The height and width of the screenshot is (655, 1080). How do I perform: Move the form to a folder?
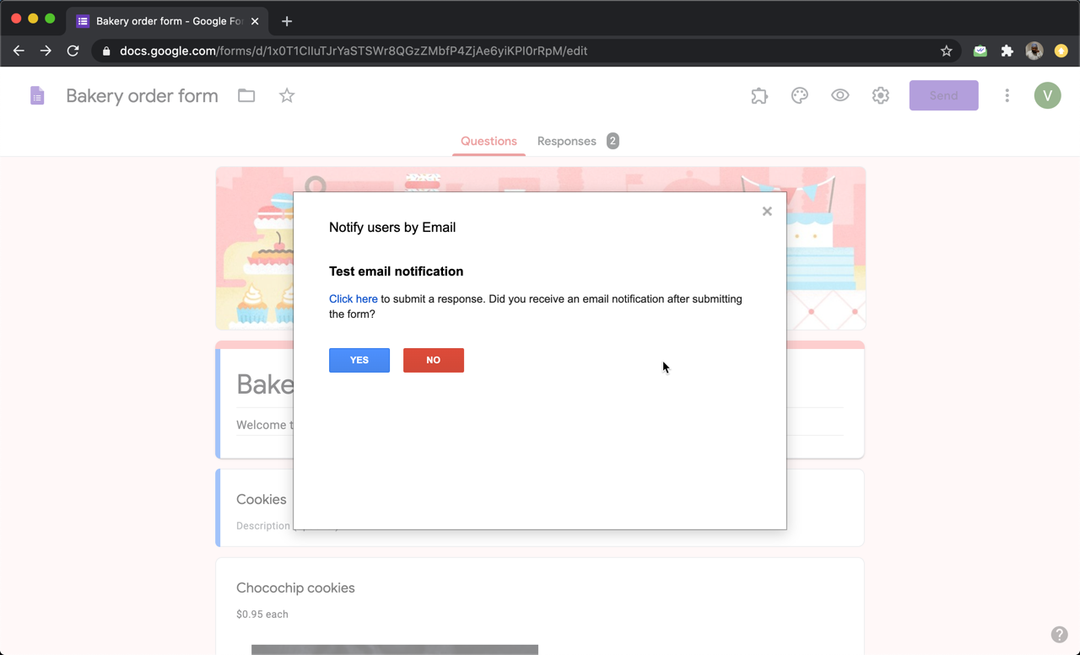[246, 95]
